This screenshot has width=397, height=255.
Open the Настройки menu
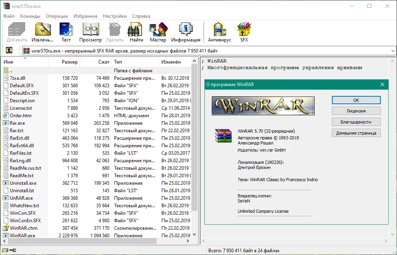pyautogui.click(x=115, y=16)
